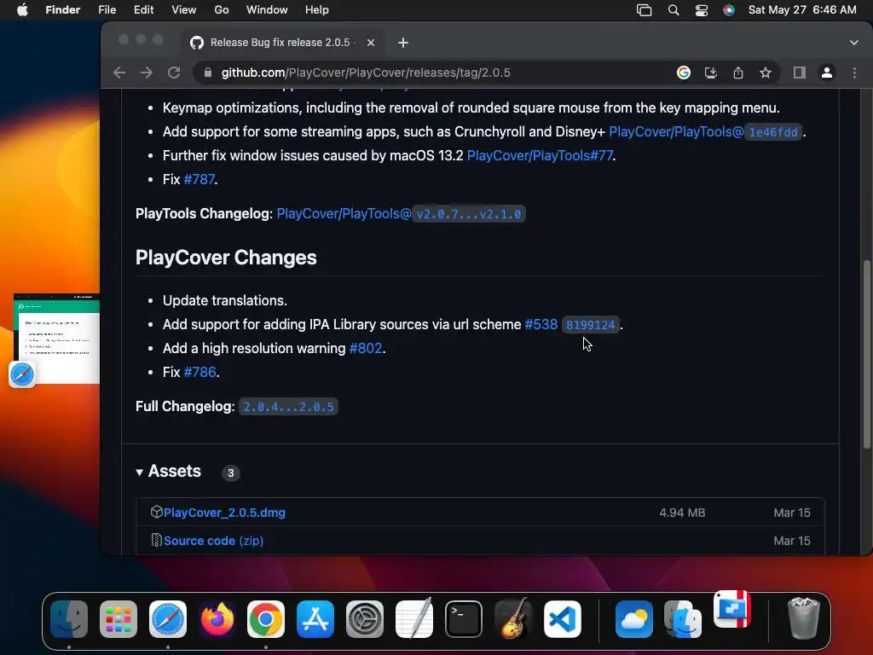This screenshot has width=873, height=655.
Task: Open a new browser tab with plus
Action: click(403, 43)
